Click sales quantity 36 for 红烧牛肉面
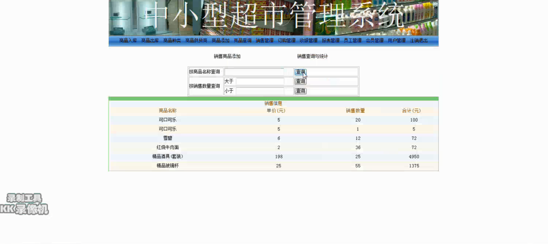Screen dimensions: 548x244 tap(358, 147)
